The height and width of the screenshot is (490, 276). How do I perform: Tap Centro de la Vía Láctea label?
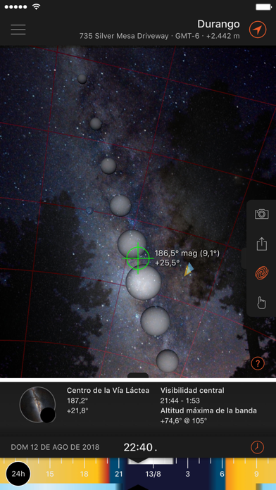point(108,390)
